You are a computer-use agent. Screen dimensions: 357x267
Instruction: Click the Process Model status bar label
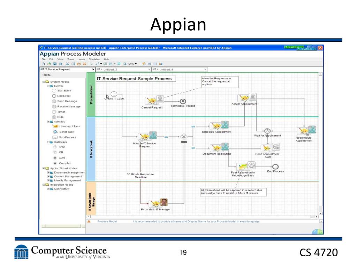[x=107, y=221]
